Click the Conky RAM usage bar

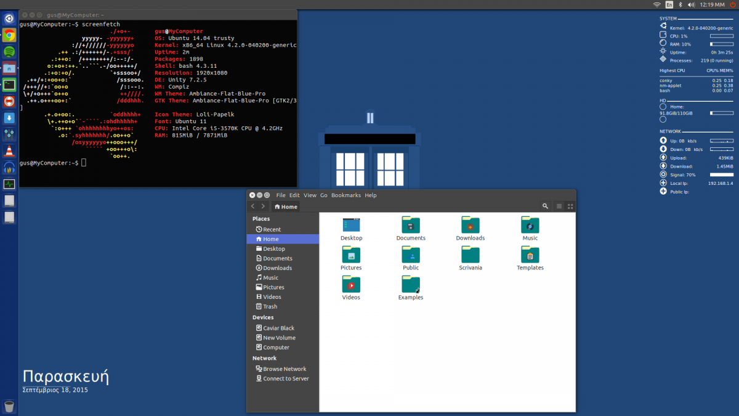click(722, 44)
